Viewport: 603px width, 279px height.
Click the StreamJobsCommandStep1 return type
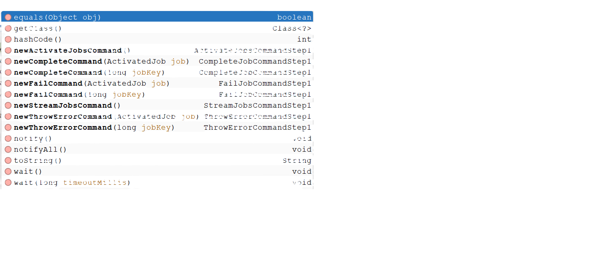(257, 106)
